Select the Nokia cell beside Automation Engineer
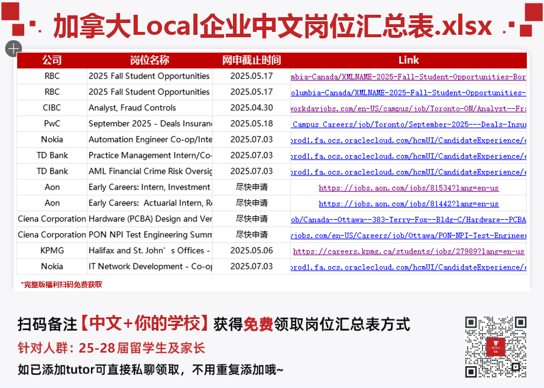Image resolution: width=544 pixels, height=388 pixels. click(52, 139)
